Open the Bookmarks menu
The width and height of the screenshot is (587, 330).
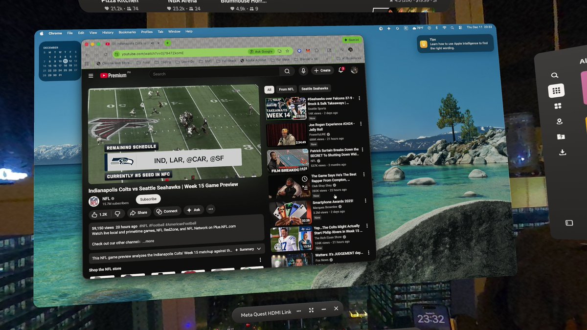(127, 32)
